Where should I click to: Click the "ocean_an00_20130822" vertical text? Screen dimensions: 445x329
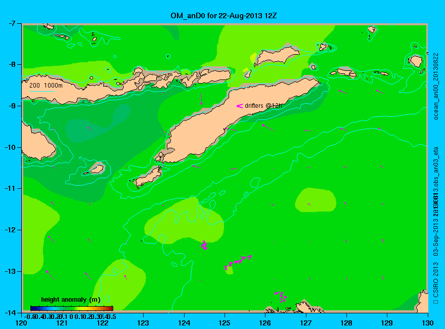[436, 87]
